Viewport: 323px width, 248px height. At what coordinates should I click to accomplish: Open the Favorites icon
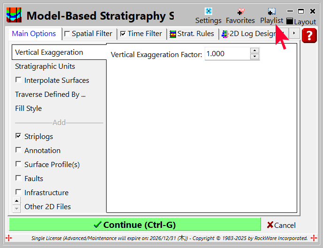[x=240, y=11]
